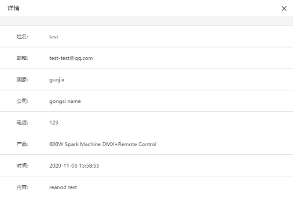Click the email test-test@qq.com
This screenshot has width=293, height=197.
click(71, 58)
